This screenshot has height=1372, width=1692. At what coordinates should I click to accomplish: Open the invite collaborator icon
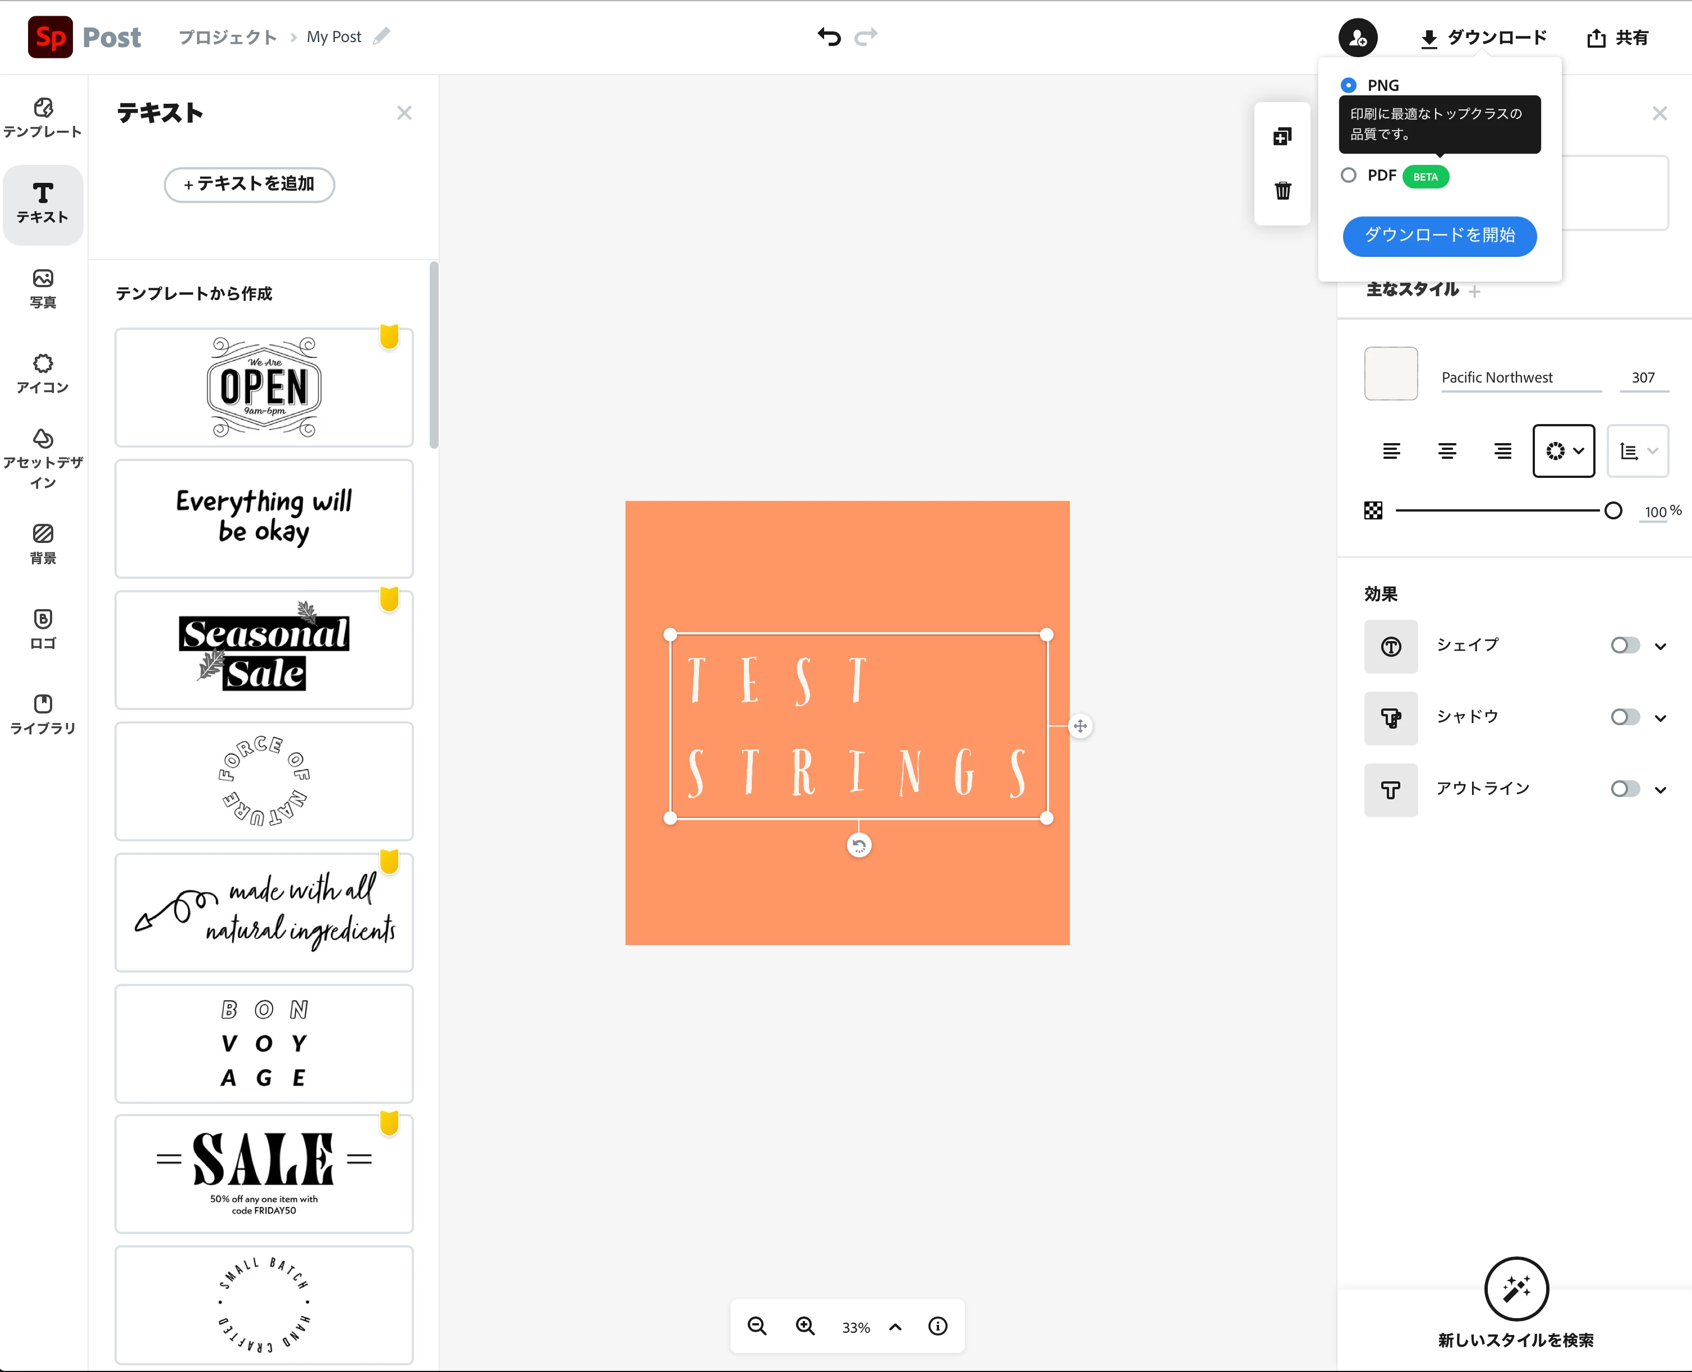click(1358, 37)
